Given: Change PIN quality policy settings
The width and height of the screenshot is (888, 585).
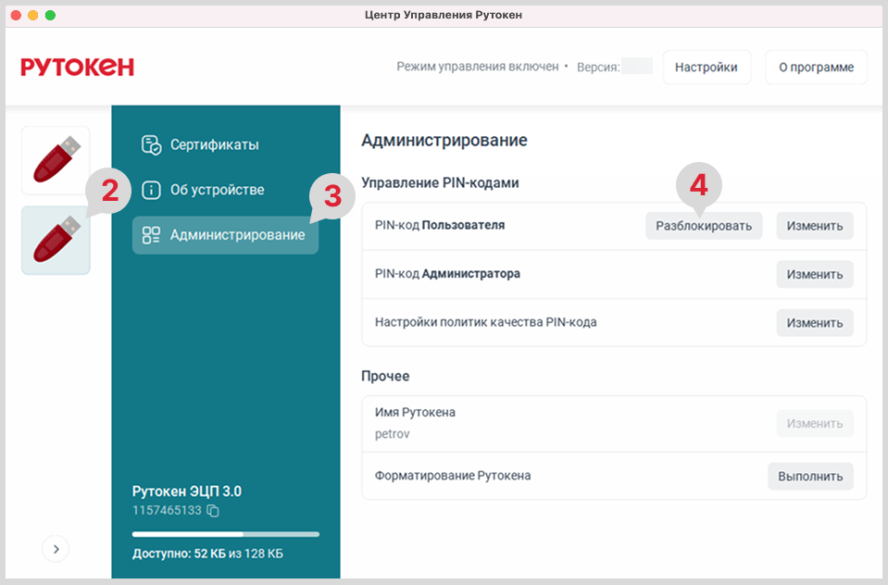Looking at the screenshot, I should pos(814,323).
